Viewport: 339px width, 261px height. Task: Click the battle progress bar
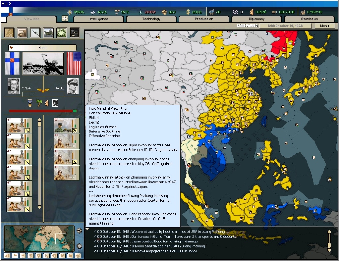pos(43,111)
